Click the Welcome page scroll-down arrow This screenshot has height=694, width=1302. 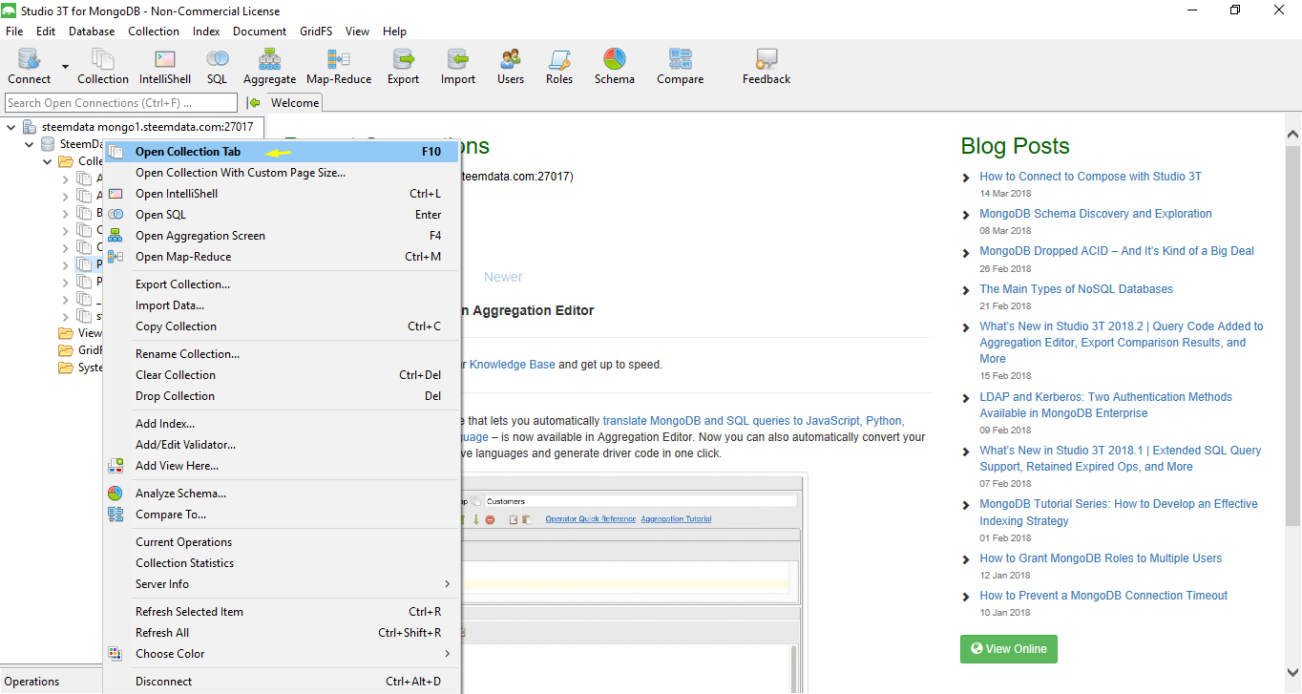1292,672
